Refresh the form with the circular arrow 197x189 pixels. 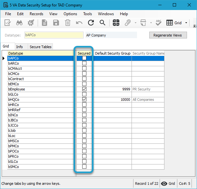tap(91, 23)
